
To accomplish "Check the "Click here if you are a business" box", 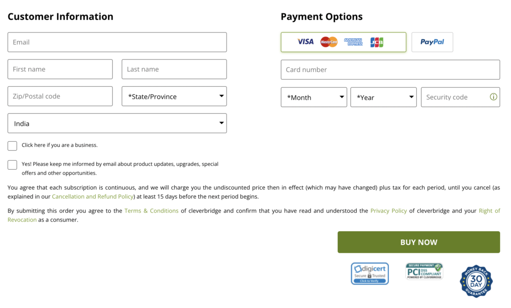I will click(12, 146).
